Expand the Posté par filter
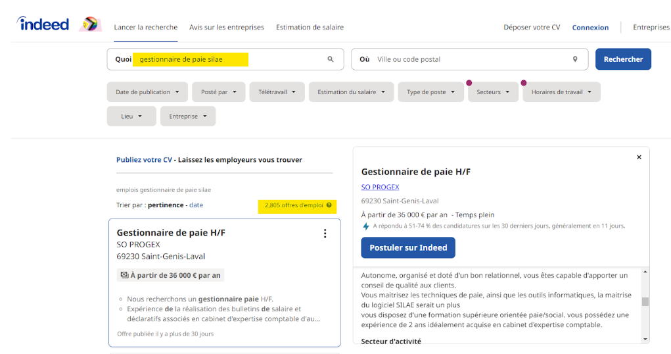This screenshot has height=354, width=671. [219, 91]
